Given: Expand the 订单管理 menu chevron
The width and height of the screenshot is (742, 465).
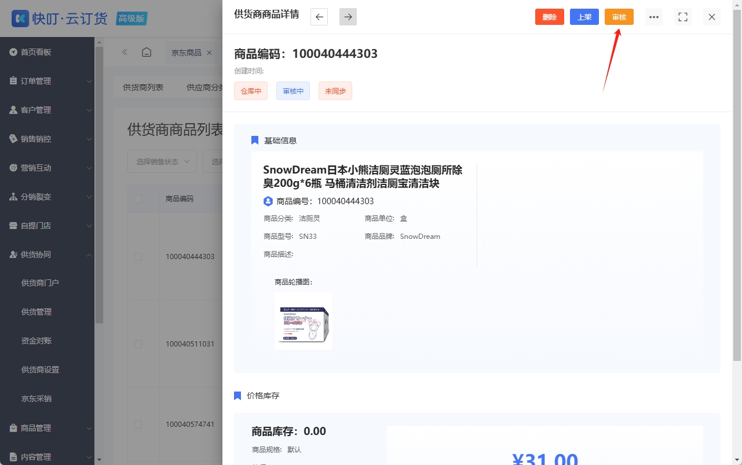Looking at the screenshot, I should click(89, 82).
